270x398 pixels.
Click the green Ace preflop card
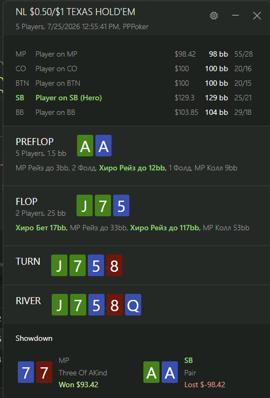pos(85,146)
